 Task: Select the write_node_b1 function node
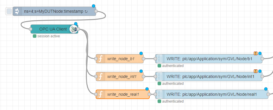pyautogui.click(x=120, y=59)
